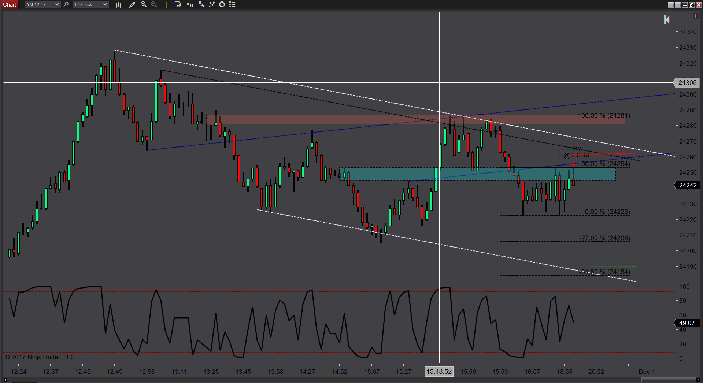The height and width of the screenshot is (383, 703).
Task: Click the 24340 price axis label
Action: click(688, 32)
